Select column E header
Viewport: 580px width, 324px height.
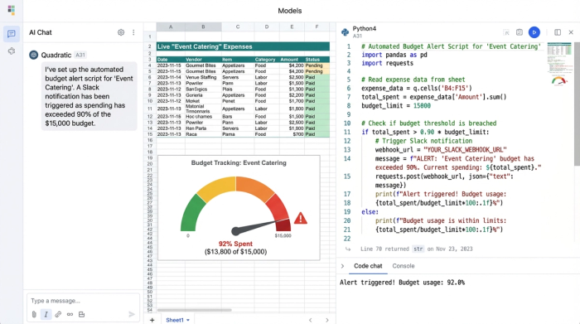[292, 27]
